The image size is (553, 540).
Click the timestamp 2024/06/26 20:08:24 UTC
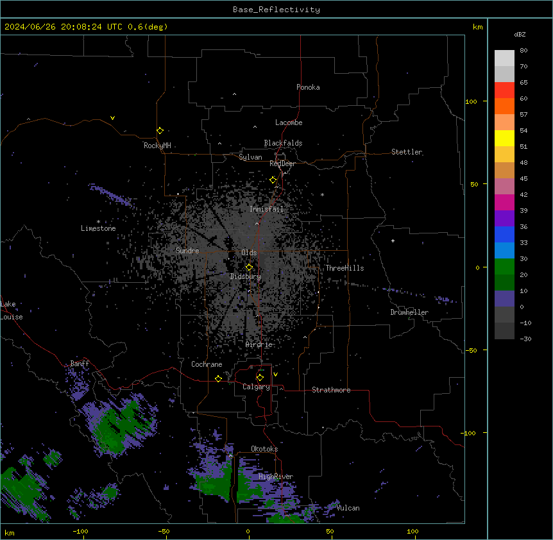click(64, 27)
